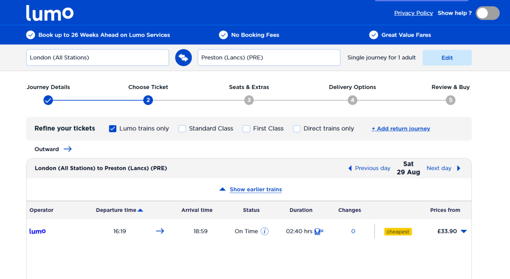Click the changes count 0 link

(x=353, y=231)
